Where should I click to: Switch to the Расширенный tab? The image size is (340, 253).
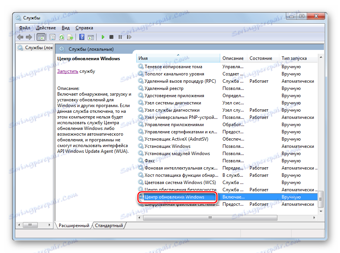pos(74,226)
